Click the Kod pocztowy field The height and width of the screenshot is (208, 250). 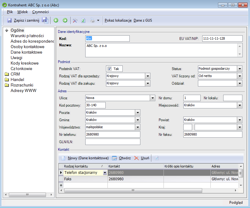pyautogui.click(x=95, y=105)
